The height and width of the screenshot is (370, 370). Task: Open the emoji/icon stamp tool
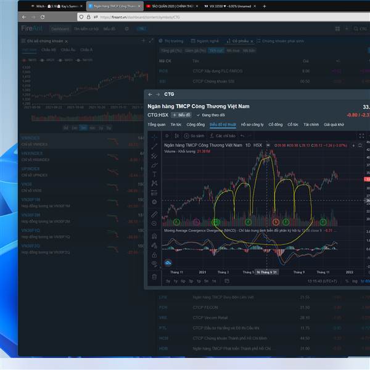click(x=154, y=202)
